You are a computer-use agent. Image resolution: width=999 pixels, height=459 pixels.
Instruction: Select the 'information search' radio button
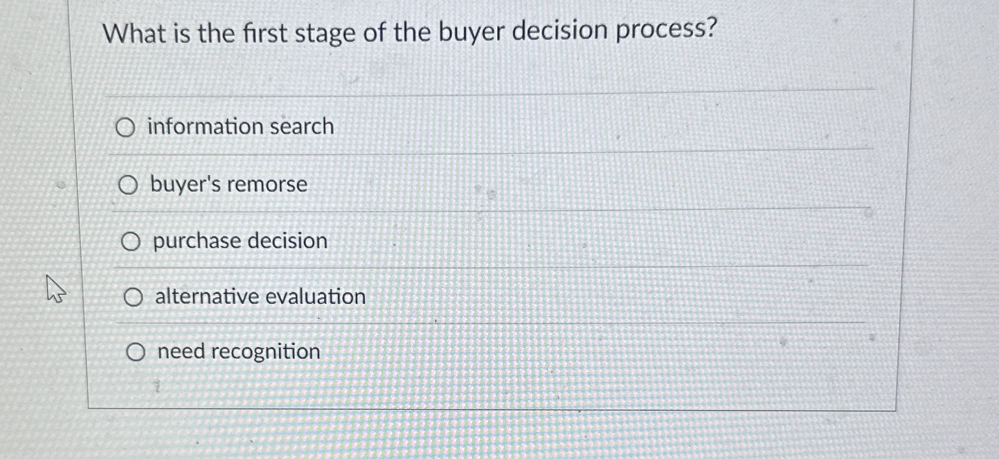pos(125,127)
